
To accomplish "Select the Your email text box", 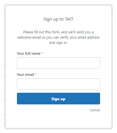I will click(58, 84).
